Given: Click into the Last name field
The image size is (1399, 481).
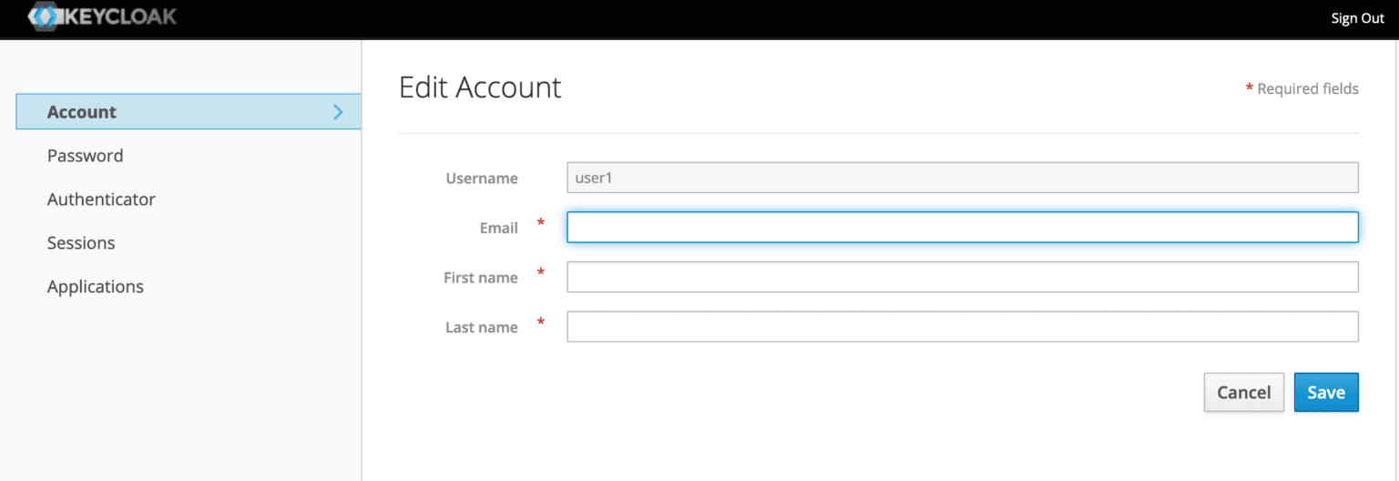Looking at the screenshot, I should point(963,327).
